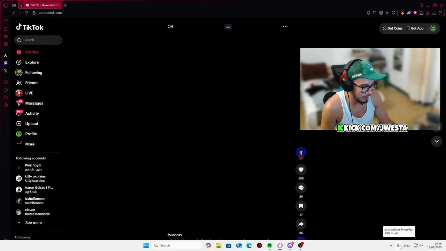Click the pinboard pin icon in the address bar

click(x=368, y=13)
